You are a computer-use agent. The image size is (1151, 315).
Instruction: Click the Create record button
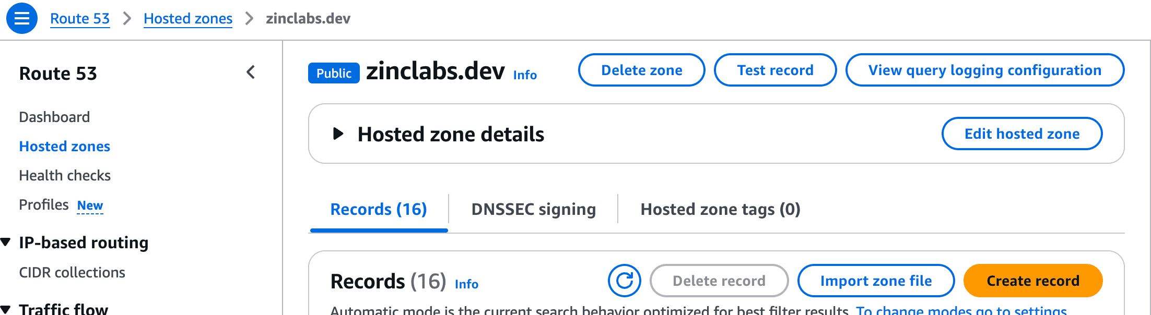[x=1032, y=281]
